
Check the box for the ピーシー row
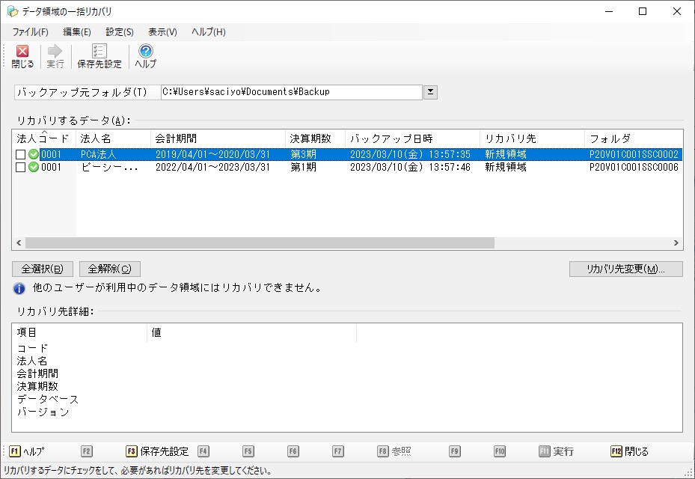[x=21, y=168]
